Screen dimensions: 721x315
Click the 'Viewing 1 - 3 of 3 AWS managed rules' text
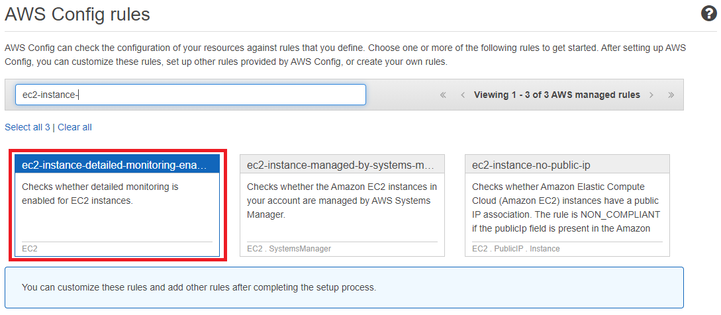(557, 95)
